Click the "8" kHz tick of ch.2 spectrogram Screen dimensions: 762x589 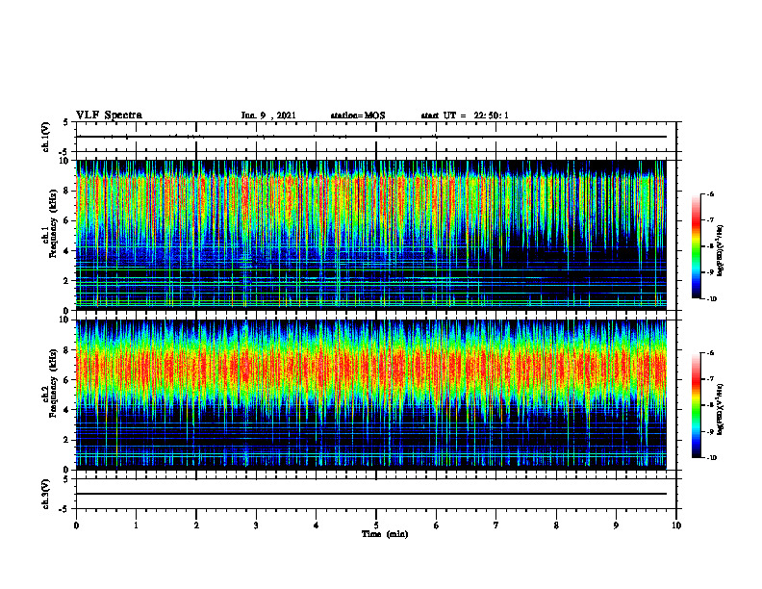[x=67, y=350]
